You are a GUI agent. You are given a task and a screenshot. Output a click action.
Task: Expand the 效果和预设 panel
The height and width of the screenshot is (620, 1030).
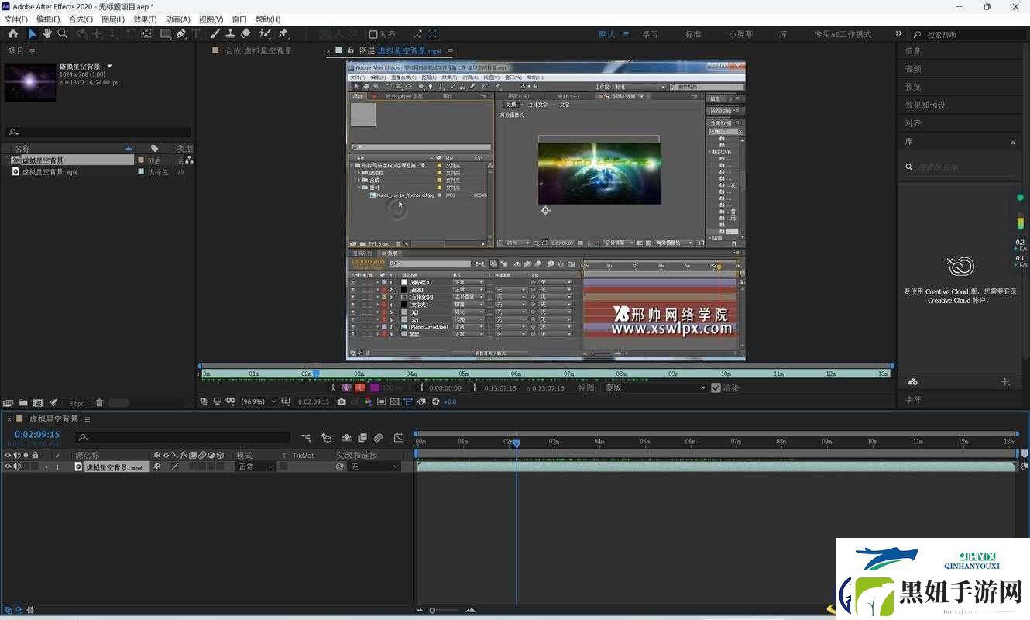[925, 105]
